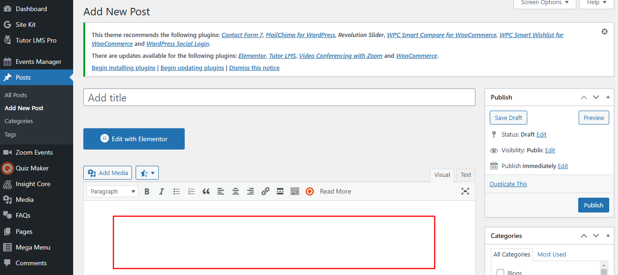This screenshot has width=618, height=275.
Task: Toggle the toolbar kitchen sink icon
Action: (x=295, y=191)
